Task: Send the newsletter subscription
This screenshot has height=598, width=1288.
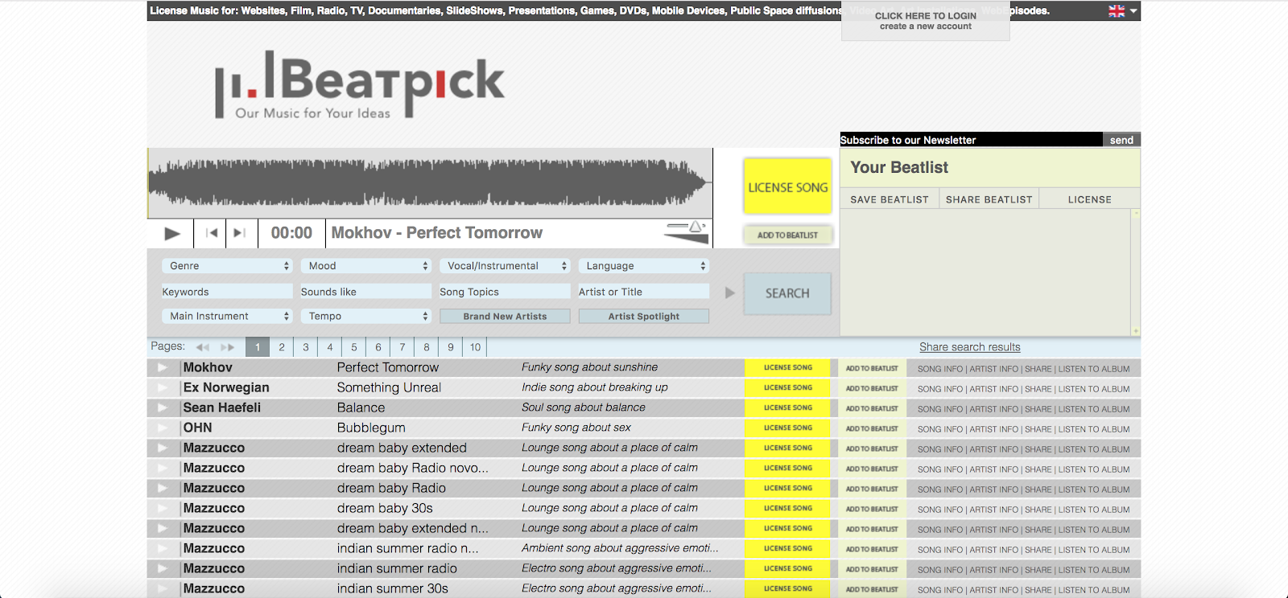Action: coord(1121,140)
